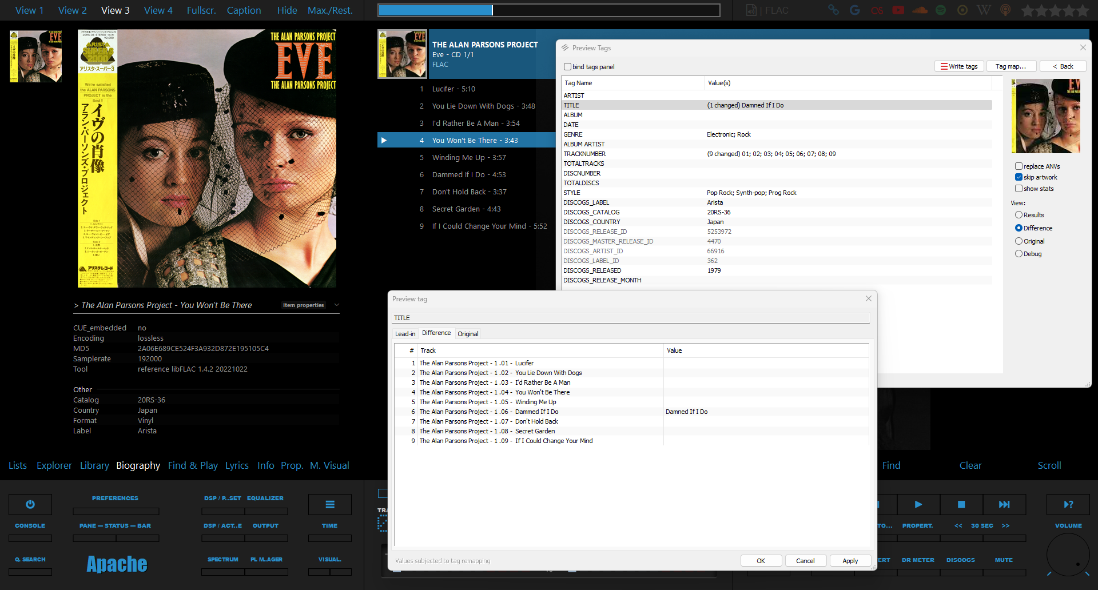Set the first star rating
Viewport: 1098px width, 590px height.
click(1028, 10)
